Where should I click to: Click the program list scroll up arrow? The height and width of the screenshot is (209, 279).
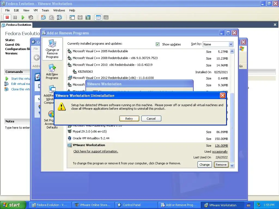232,51
